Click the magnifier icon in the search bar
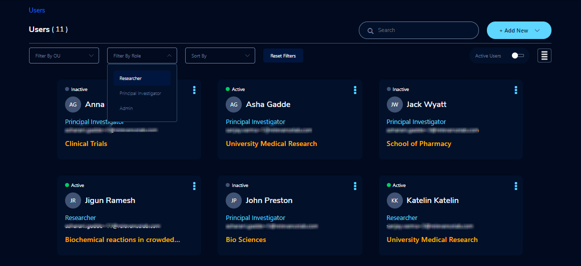 point(370,30)
